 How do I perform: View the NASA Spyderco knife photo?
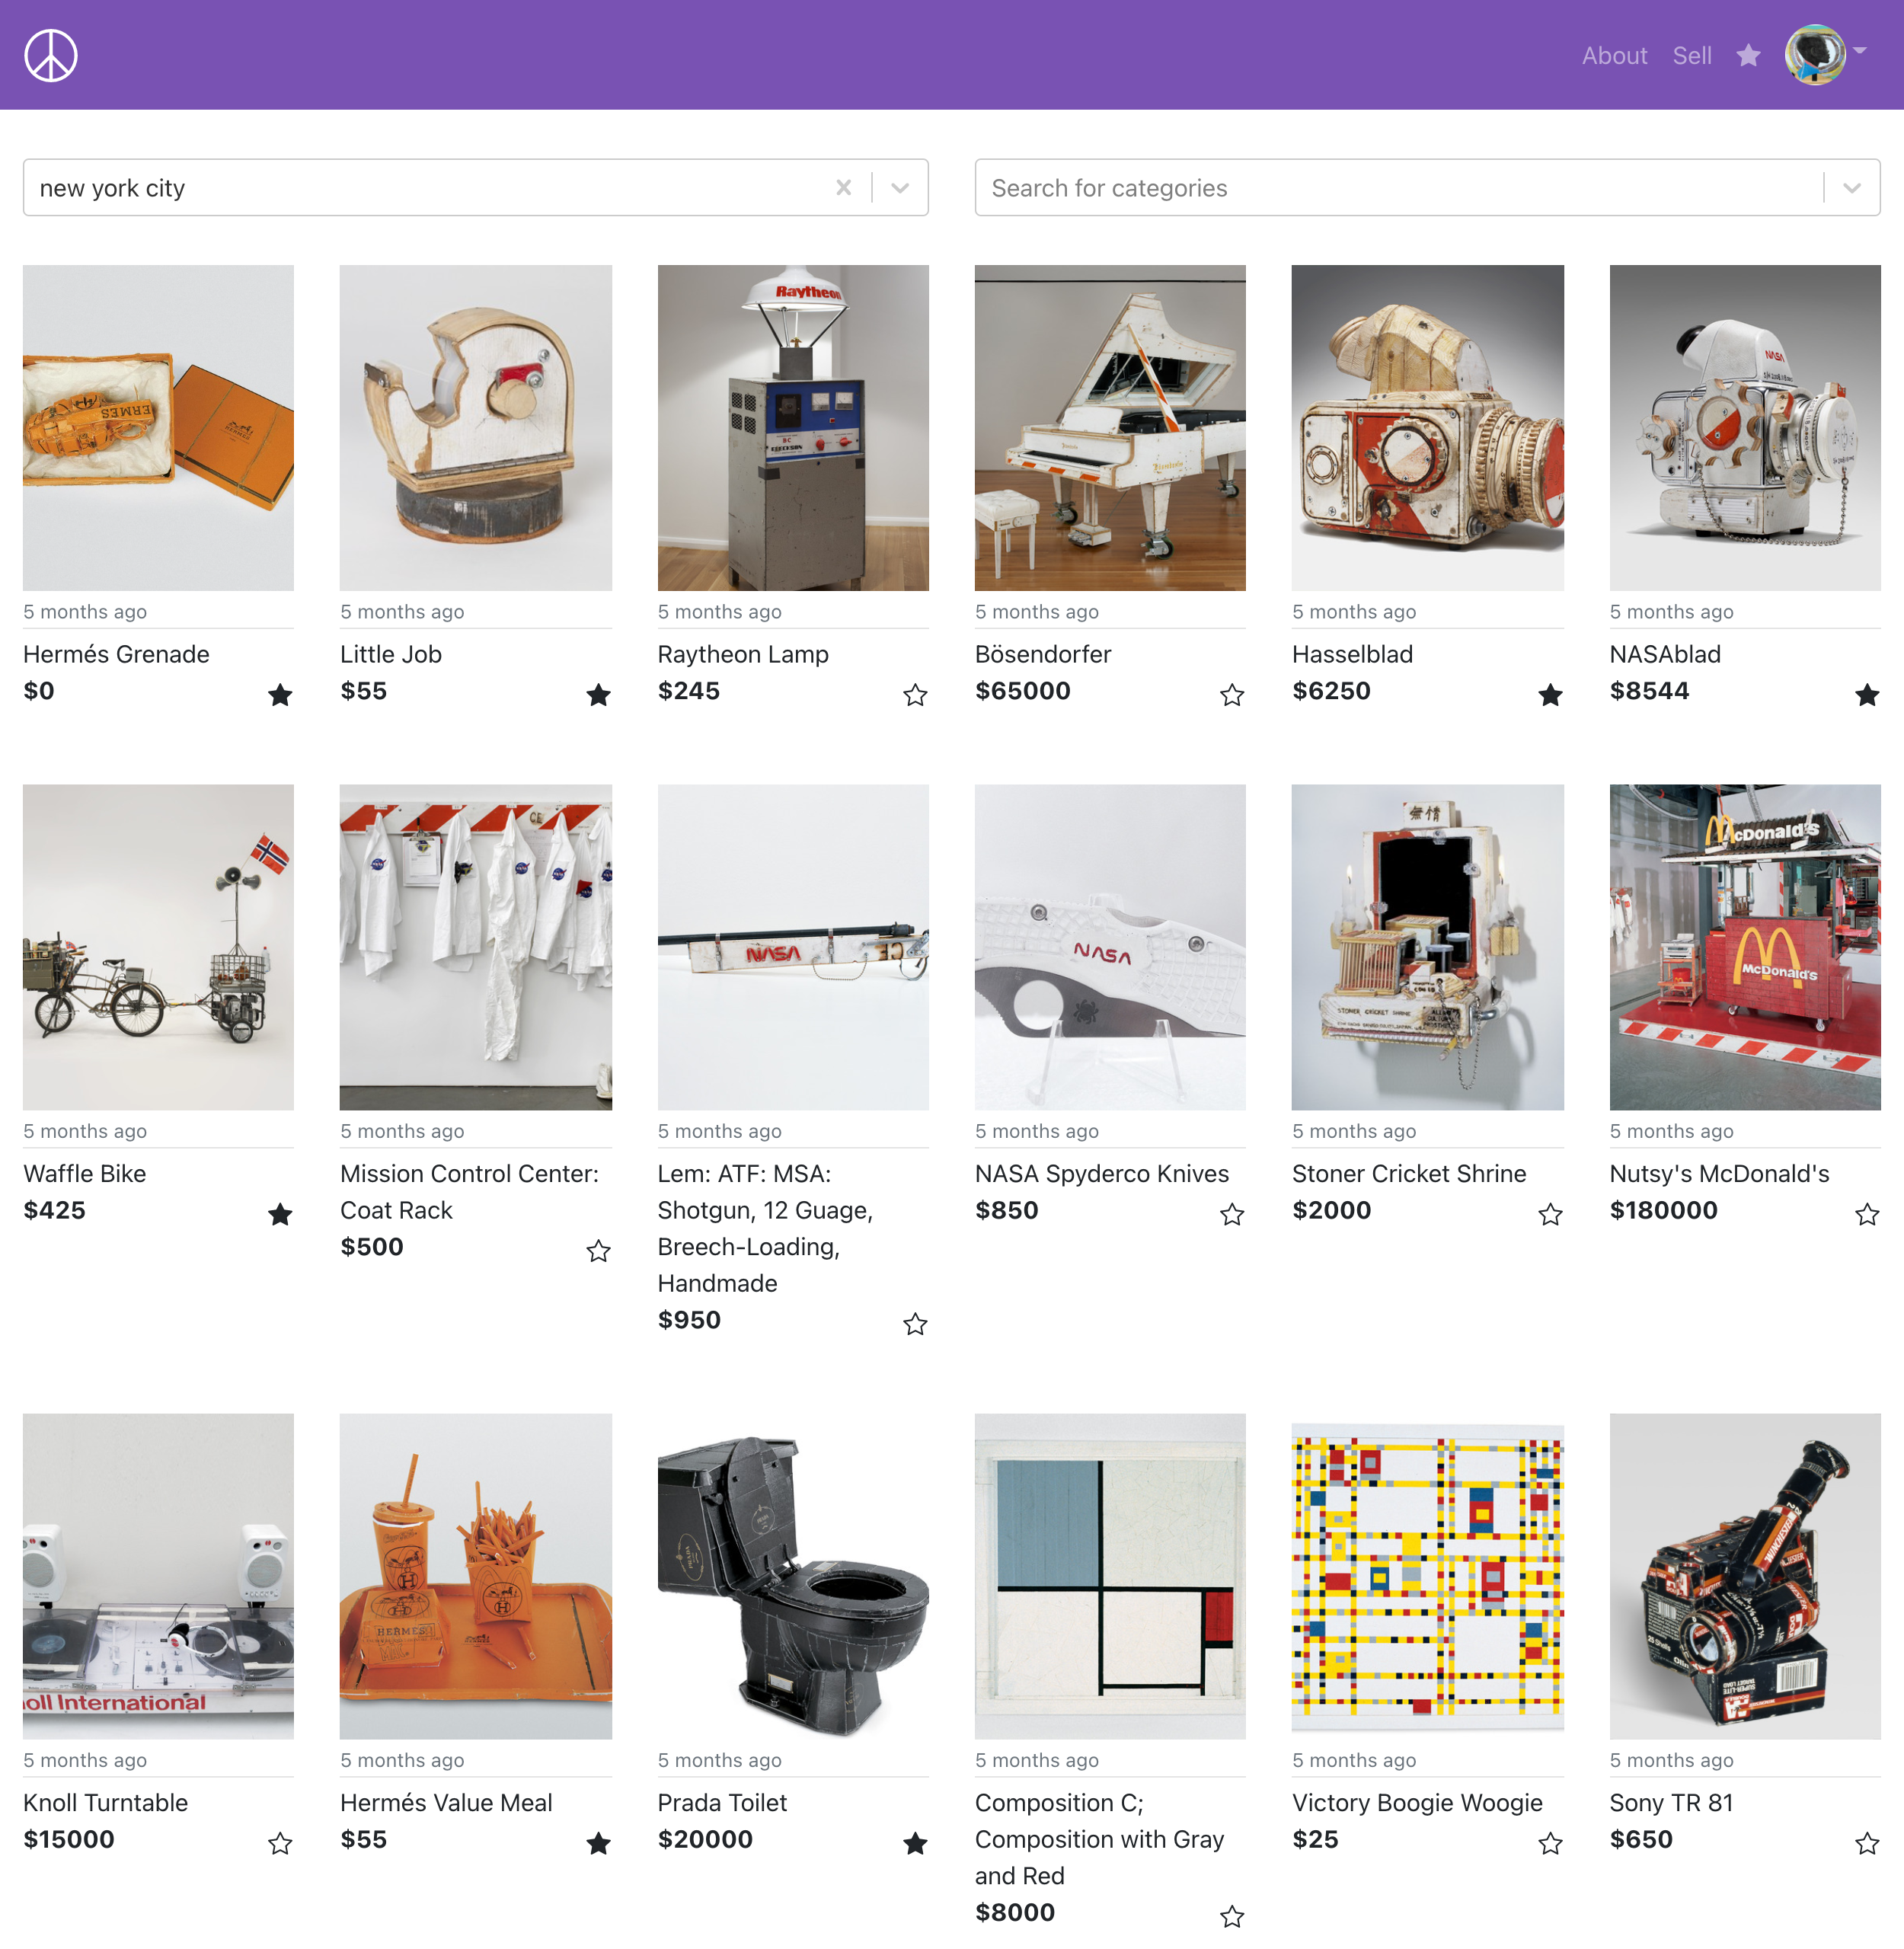(1110, 946)
